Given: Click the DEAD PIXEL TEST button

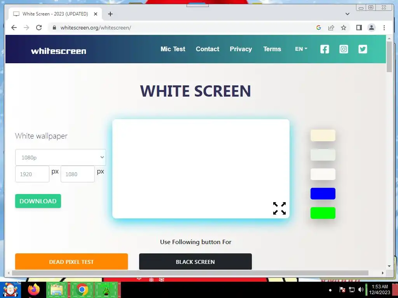Looking at the screenshot, I should click(x=72, y=262).
